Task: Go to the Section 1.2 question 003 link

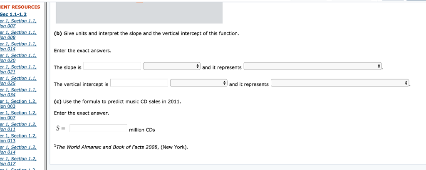Action: pyautogui.click(x=18, y=103)
